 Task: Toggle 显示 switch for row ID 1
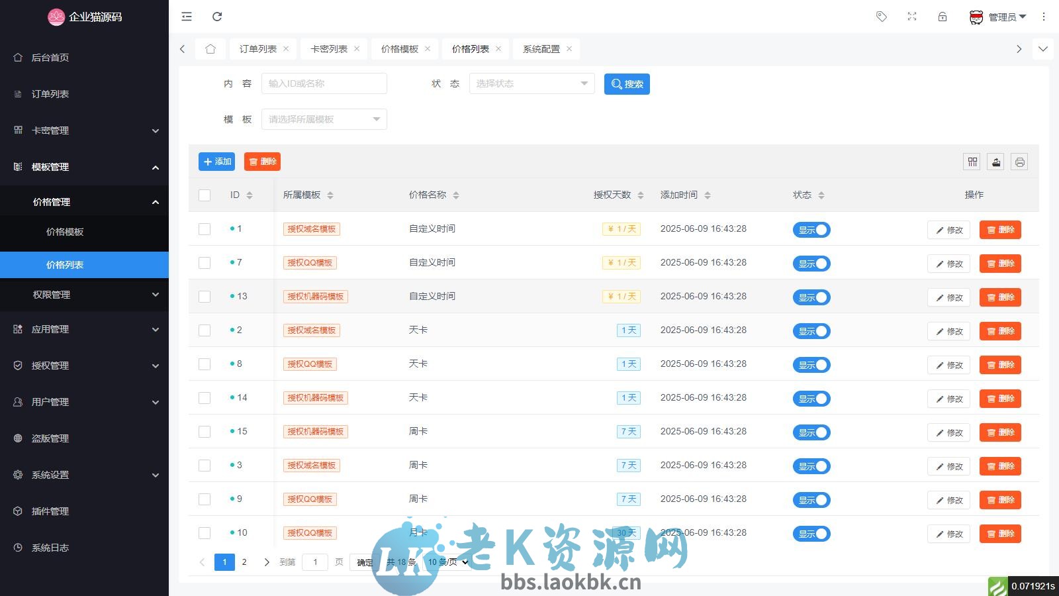pyautogui.click(x=811, y=230)
